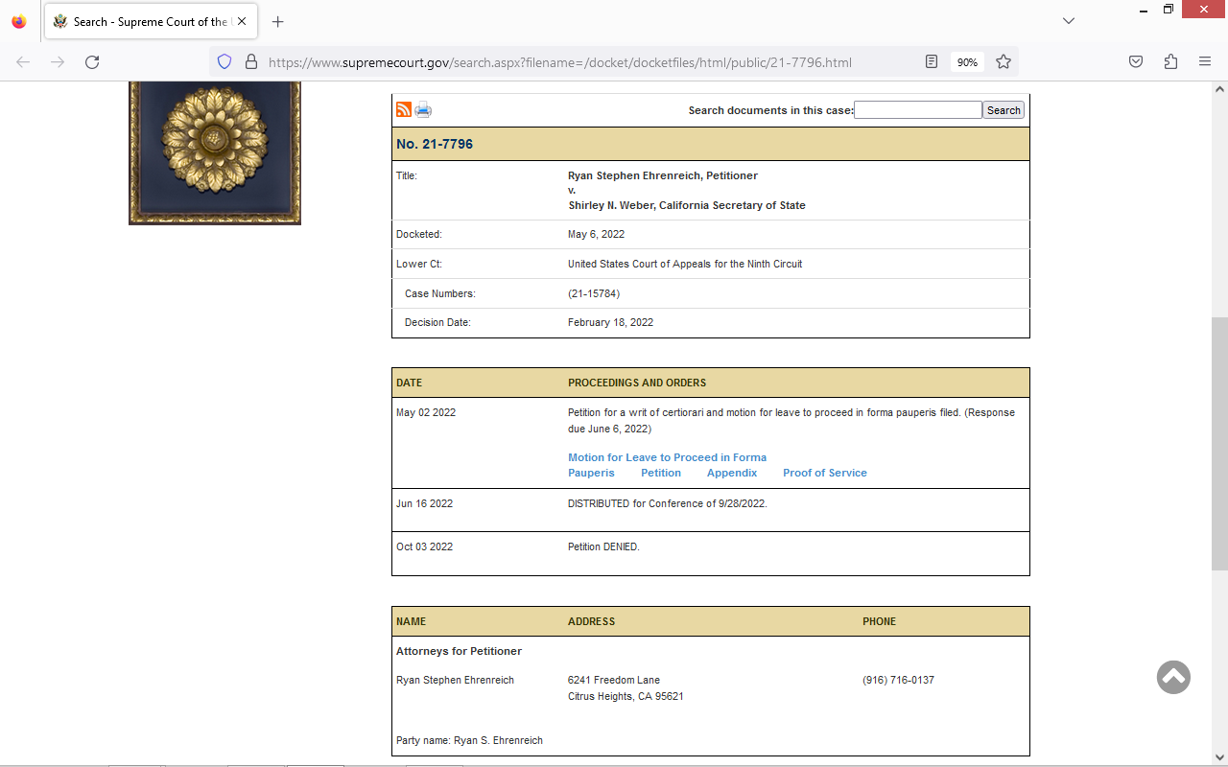Open the Appendix document link
Screen dimensions: 1228x767
pyautogui.click(x=732, y=473)
